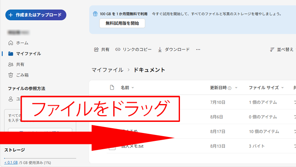The image size is (296, 167).
Task: Select マイファイル in the sidebar
Action: click(x=24, y=53)
